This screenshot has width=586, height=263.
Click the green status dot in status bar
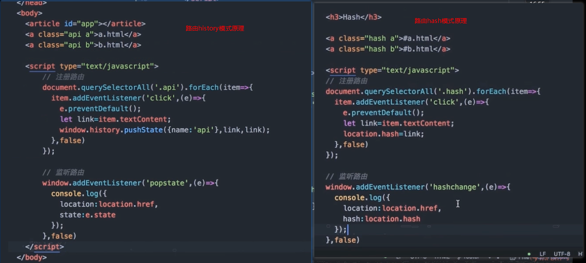point(529,254)
